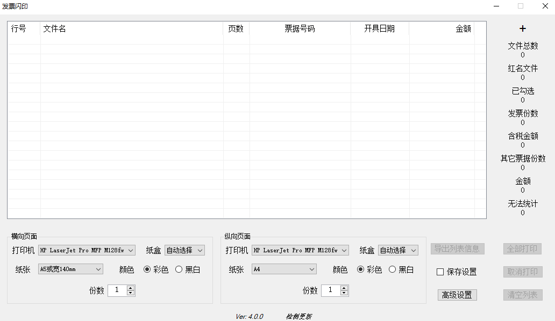555x321 pixels.
Task: Click the 取消打印 button
Action: 522,272
